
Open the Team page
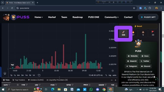[x=64, y=17]
